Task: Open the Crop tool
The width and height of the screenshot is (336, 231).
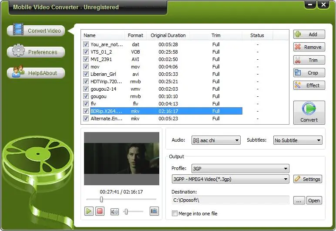Action: click(309, 72)
